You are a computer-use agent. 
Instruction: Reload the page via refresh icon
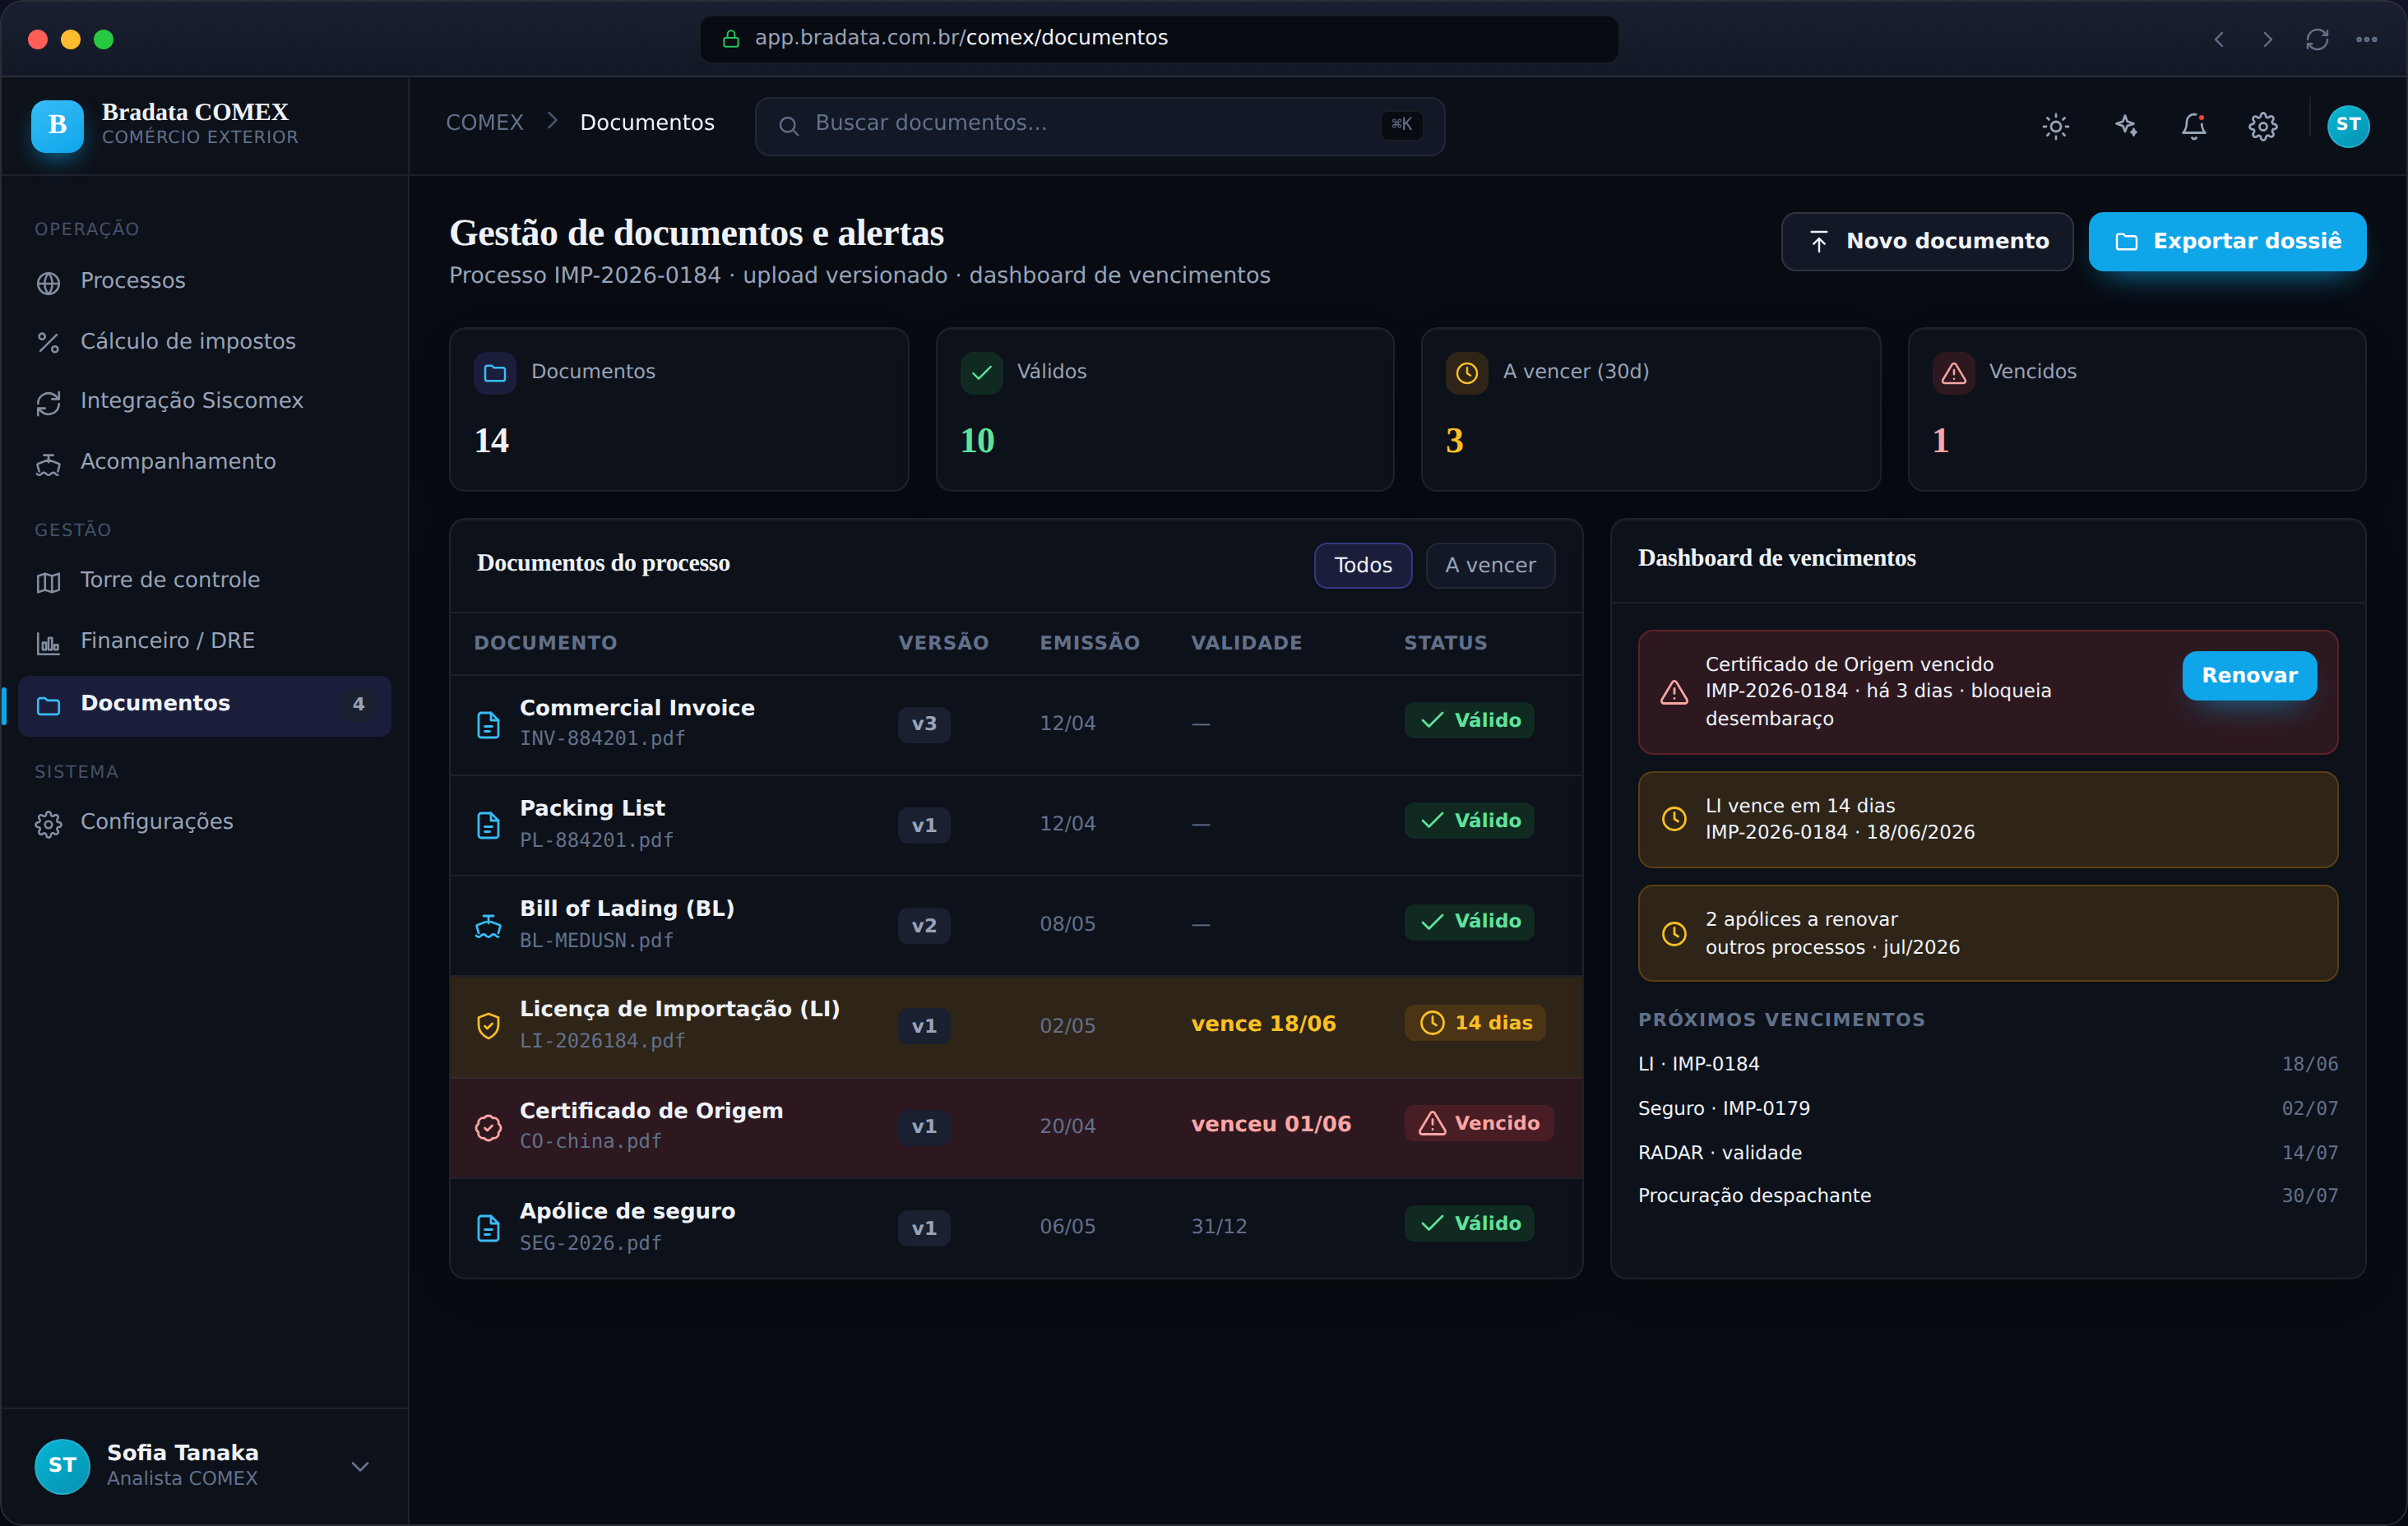(2317, 39)
